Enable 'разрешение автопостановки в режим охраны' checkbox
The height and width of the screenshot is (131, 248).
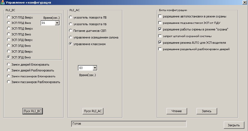pos(160,16)
